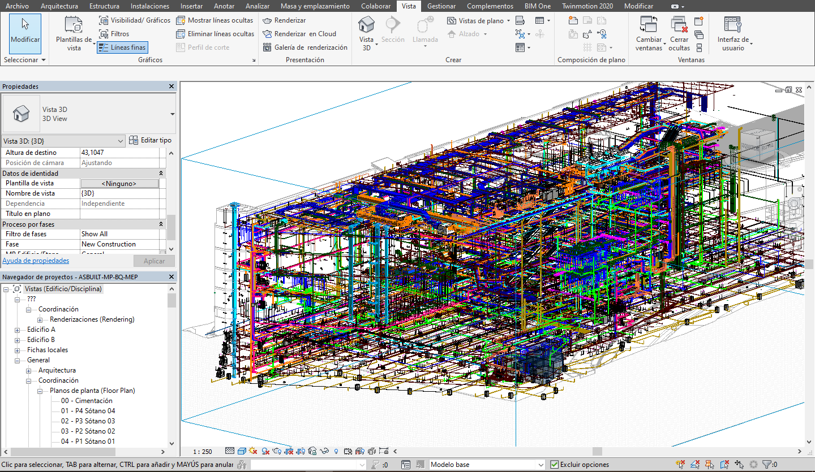Image resolution: width=815 pixels, height=472 pixels.
Task: Switch to the Gestionar ribbon tab
Action: 441,6
